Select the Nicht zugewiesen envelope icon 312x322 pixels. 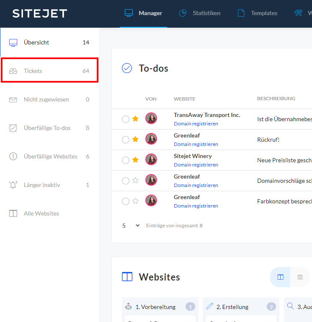point(13,100)
